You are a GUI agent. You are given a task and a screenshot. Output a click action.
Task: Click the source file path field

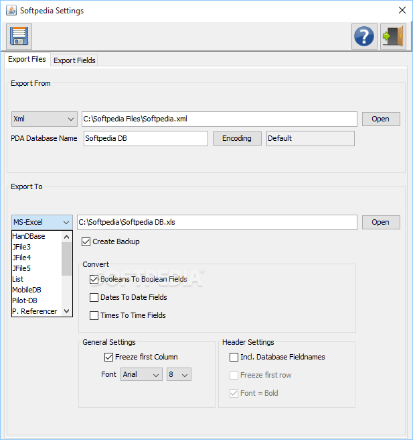[220, 119]
